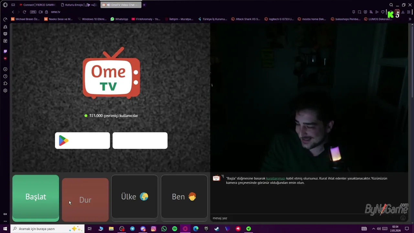Open LUMOS Dekoratif bookmark
414x233 pixels.
click(378, 19)
